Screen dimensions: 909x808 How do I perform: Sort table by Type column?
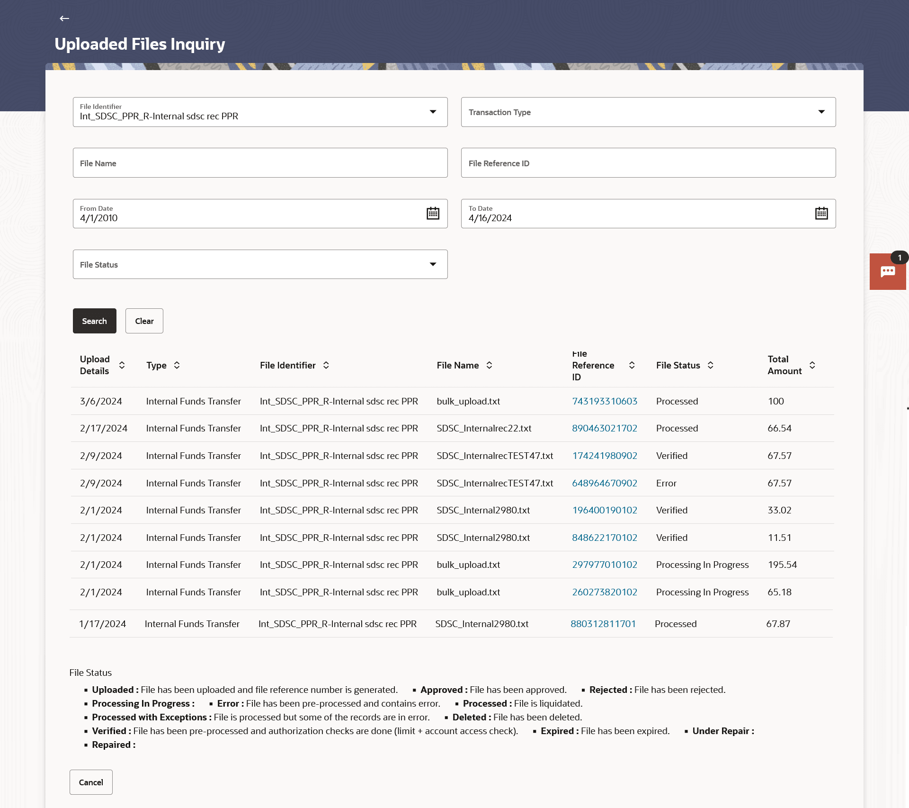pos(177,365)
